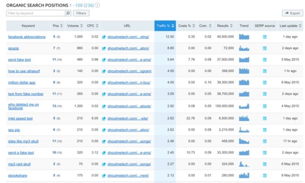Image resolution: width=305 pixels, height=183 pixels.
Task: Open the how to use ultrasurf keyword link
Action: click(24, 71)
